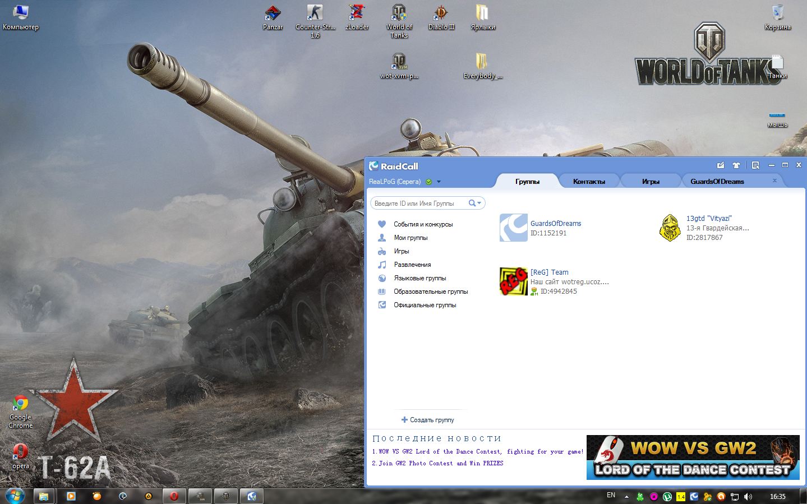Screen dimensions: 807x504
Task: Open Join GW2 Photo Contest news link
Action: pyautogui.click(x=437, y=463)
